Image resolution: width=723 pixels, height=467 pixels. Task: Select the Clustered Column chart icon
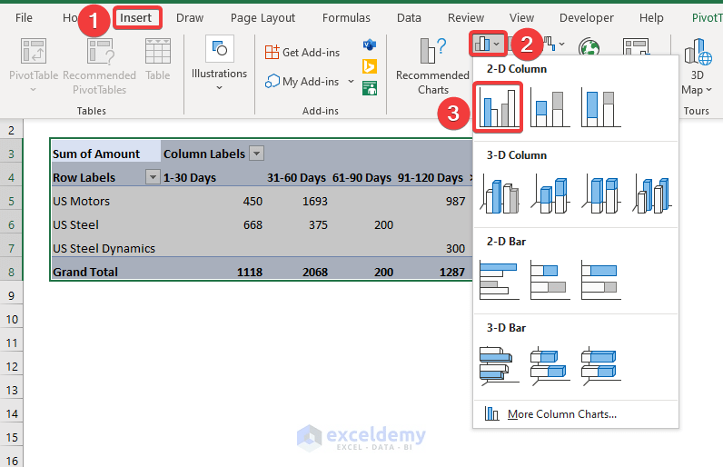(x=498, y=108)
